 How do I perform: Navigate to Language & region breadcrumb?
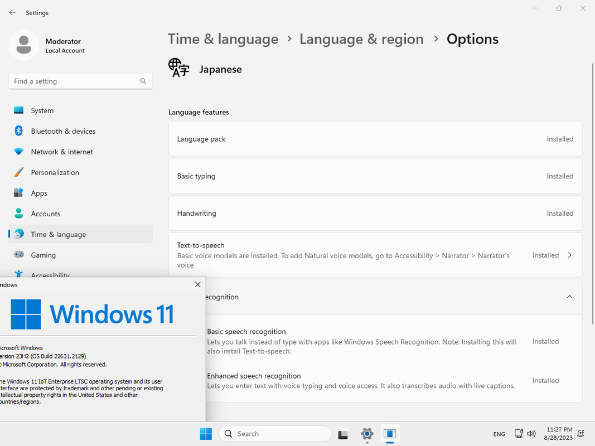point(362,39)
